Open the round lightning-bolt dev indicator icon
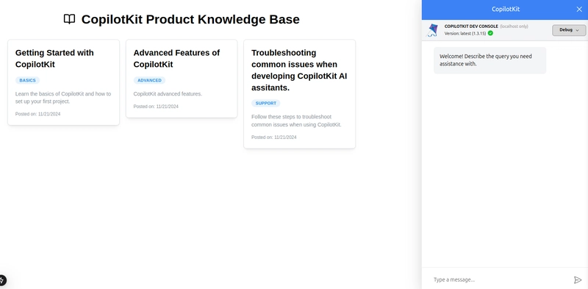This screenshot has width=588, height=289. click(x=2, y=280)
